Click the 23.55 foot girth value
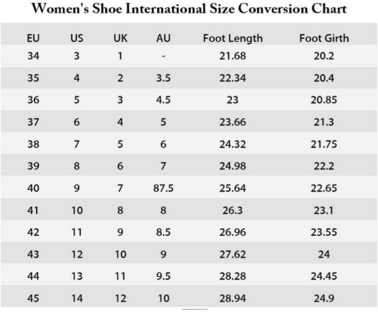 (x=324, y=232)
